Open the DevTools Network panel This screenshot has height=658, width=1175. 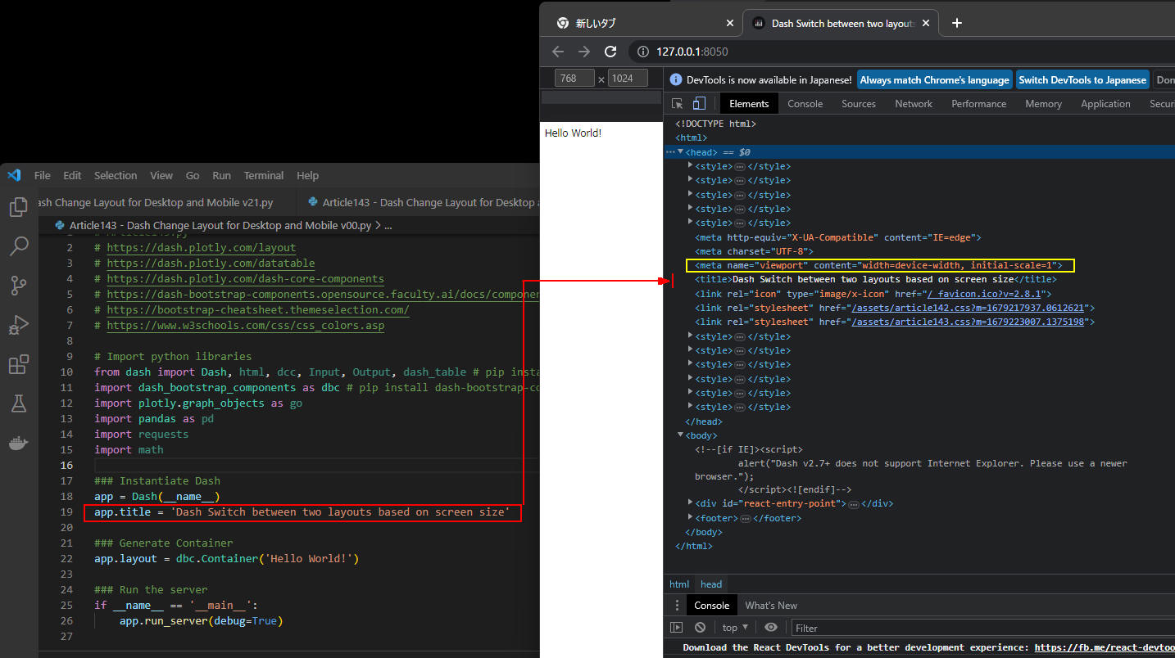[x=913, y=104]
